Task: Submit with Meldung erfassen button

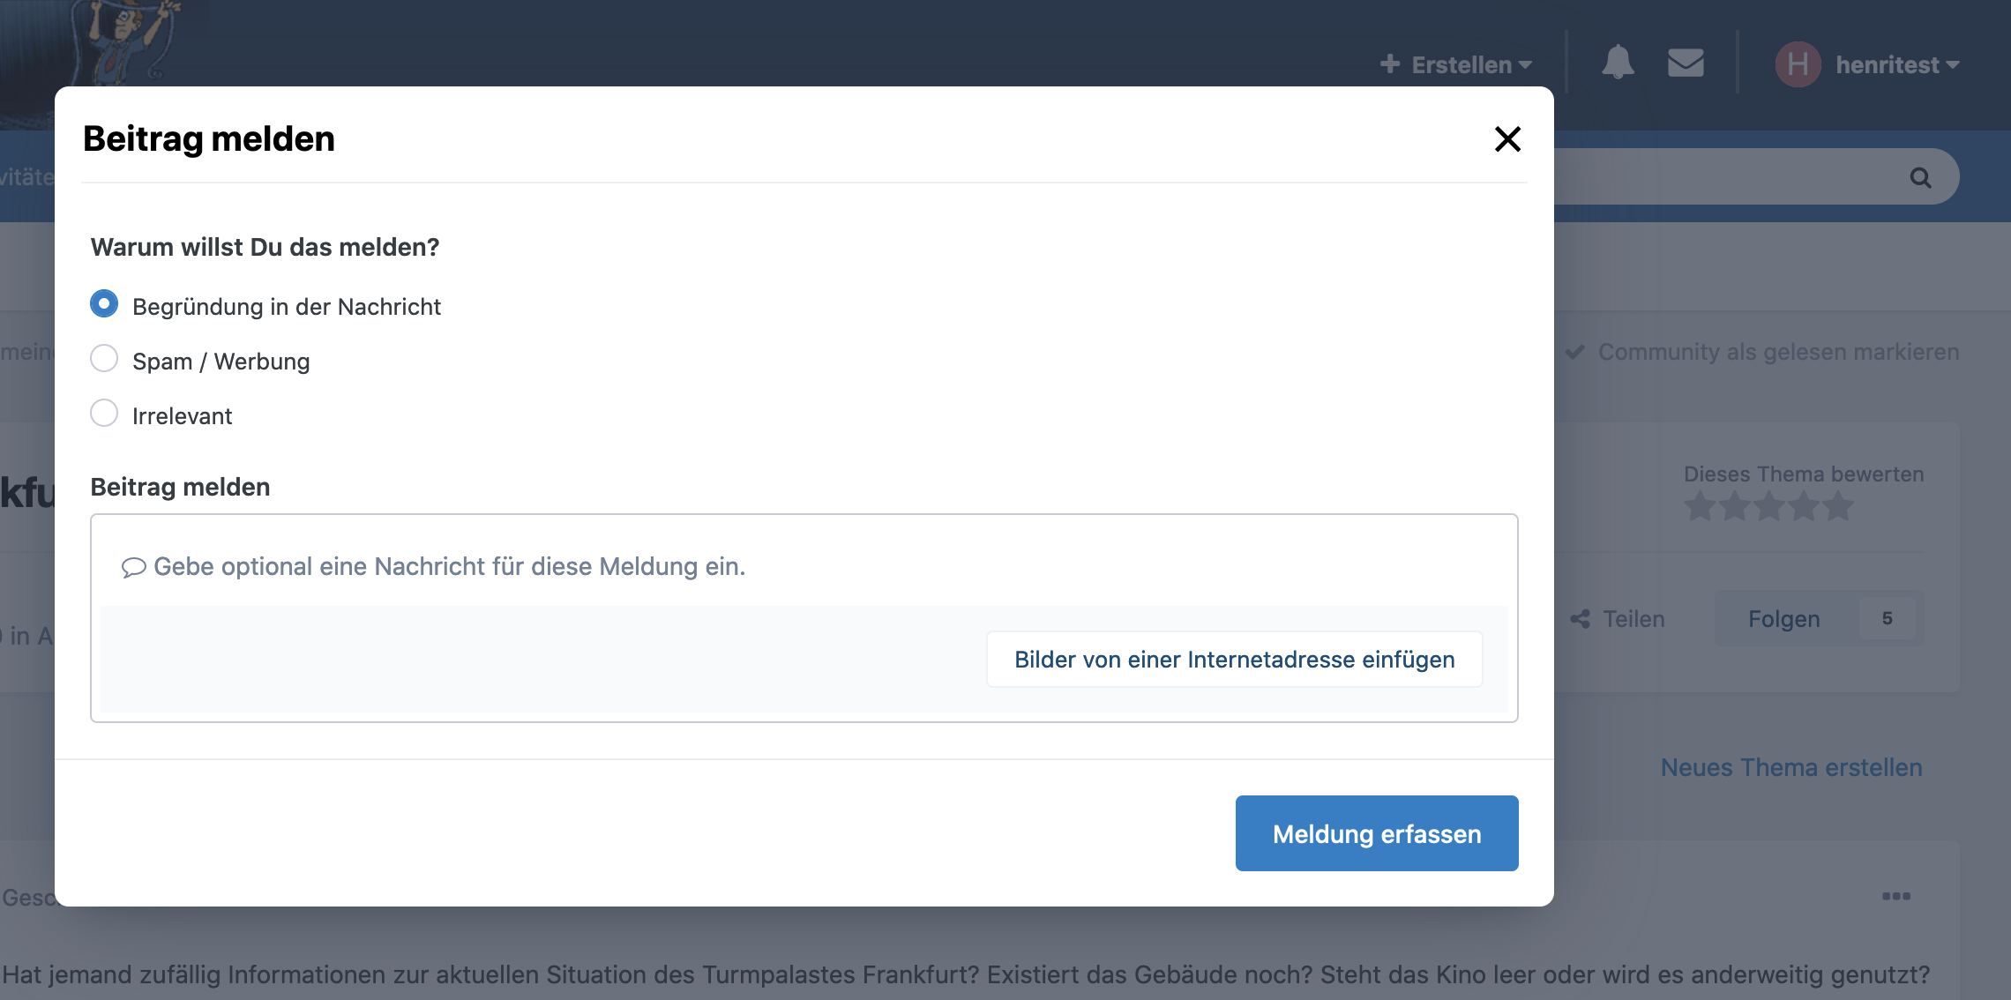Action: [x=1376, y=833]
